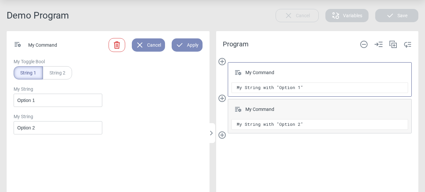This screenshot has height=192, width=425.
Task: Collapse the editor panel with the chevron handle
Action: tap(212, 133)
